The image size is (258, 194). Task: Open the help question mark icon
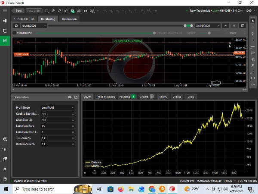point(5,179)
